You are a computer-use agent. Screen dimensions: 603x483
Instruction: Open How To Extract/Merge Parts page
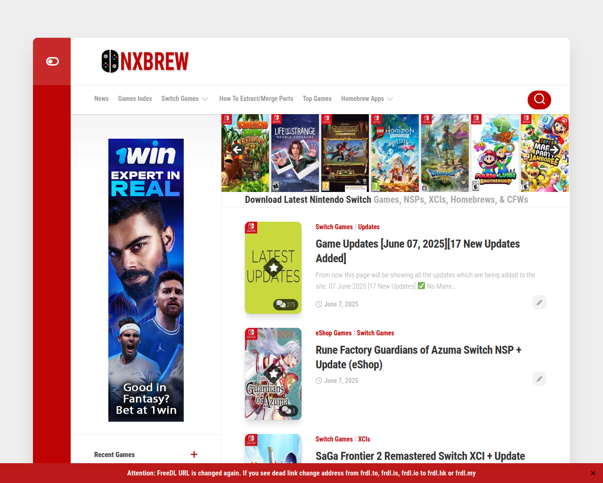pyautogui.click(x=256, y=99)
